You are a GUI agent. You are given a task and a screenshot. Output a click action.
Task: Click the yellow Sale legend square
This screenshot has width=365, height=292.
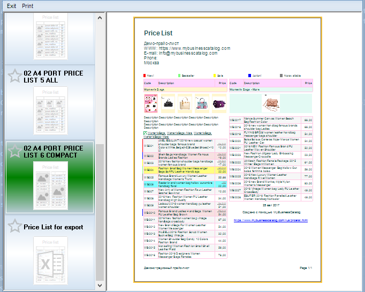click(x=215, y=76)
